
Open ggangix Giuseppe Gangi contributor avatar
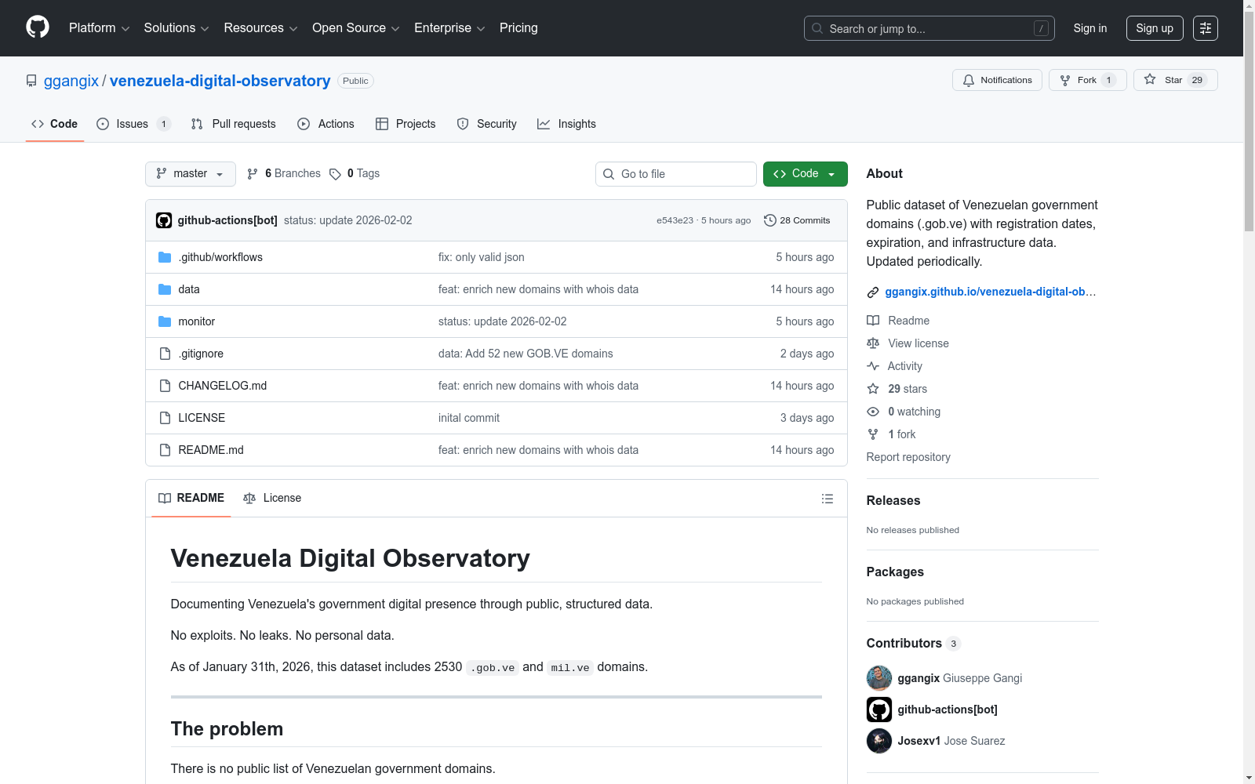pyautogui.click(x=879, y=678)
